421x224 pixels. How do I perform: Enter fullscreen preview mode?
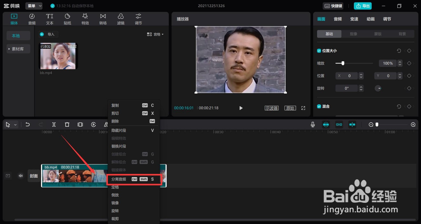pos(303,108)
